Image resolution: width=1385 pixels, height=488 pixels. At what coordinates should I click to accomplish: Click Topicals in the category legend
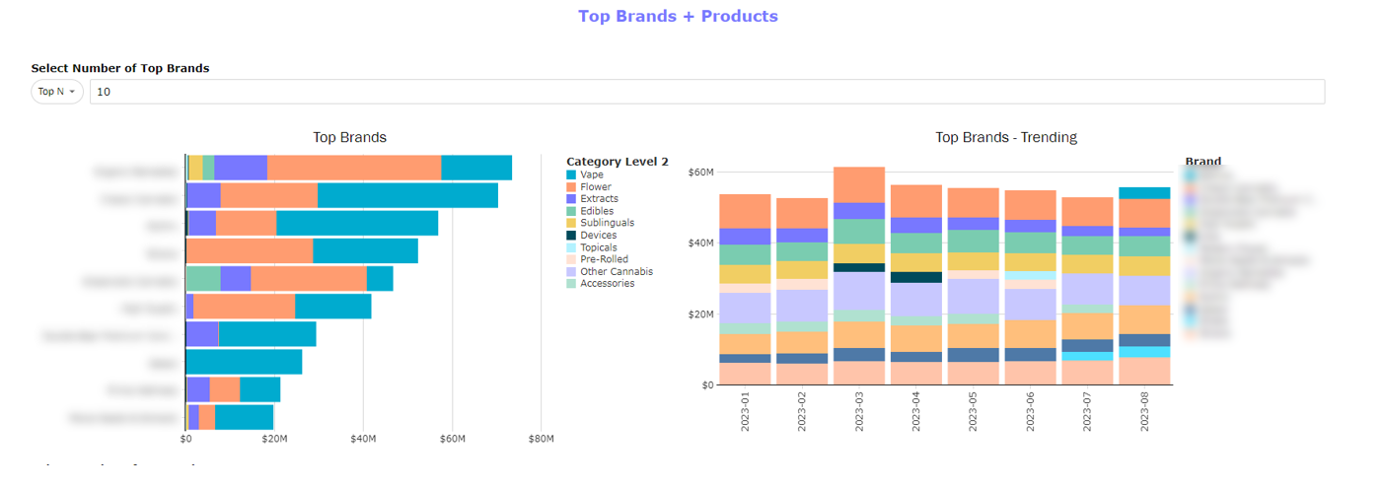tap(599, 247)
